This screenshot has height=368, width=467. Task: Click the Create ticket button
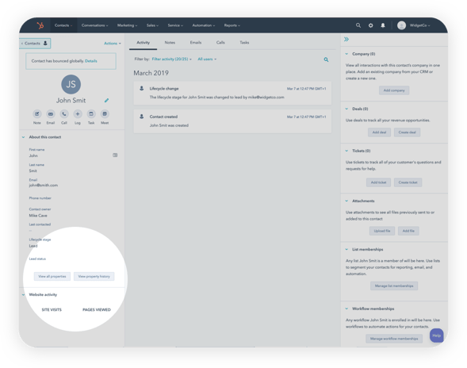pos(408,182)
